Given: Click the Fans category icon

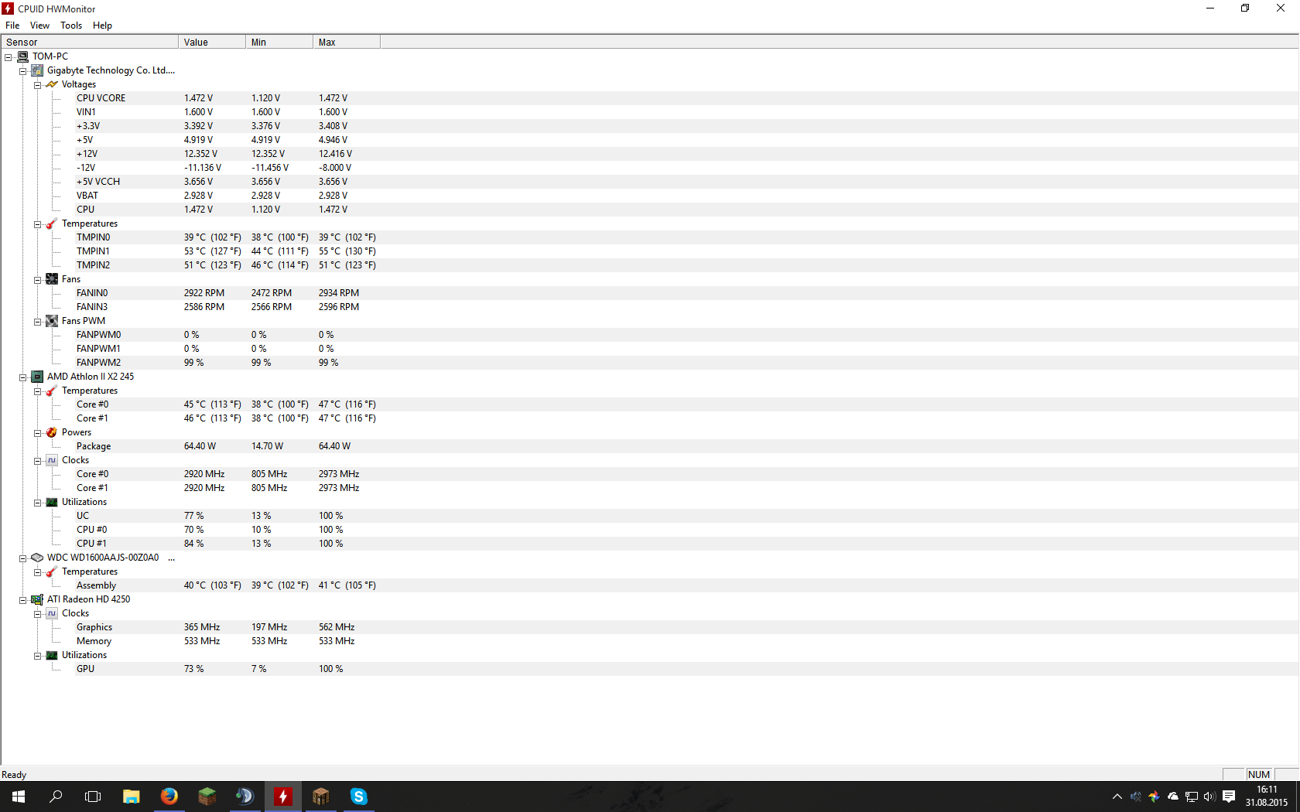Looking at the screenshot, I should tap(52, 279).
